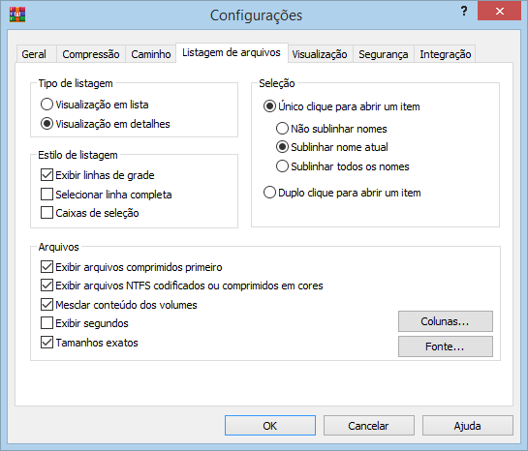
Task: Open the Compressão tab
Action: click(91, 54)
